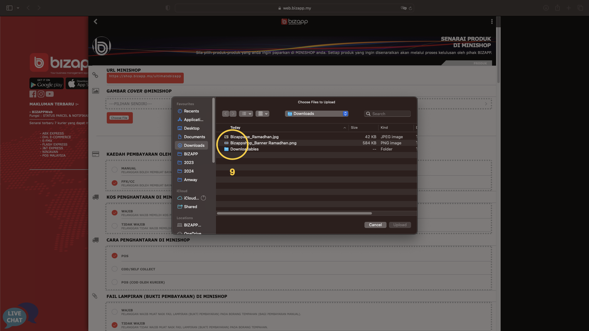Select WAJIB under Fail Lampiran

pyautogui.click(x=114, y=312)
